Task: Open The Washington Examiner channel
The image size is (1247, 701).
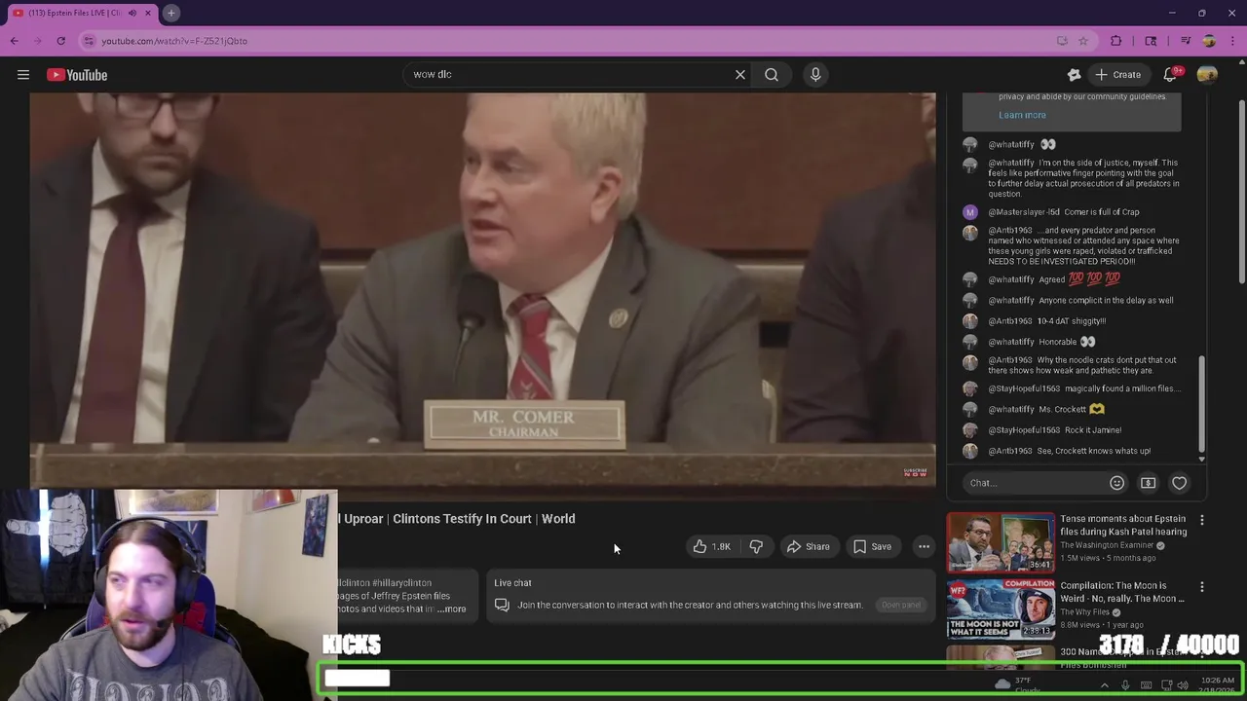Action: [x=1109, y=545]
